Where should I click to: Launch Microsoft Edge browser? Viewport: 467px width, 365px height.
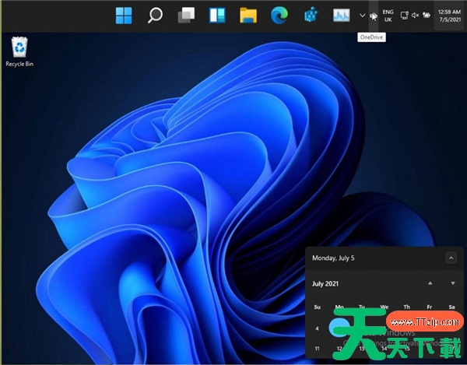279,15
